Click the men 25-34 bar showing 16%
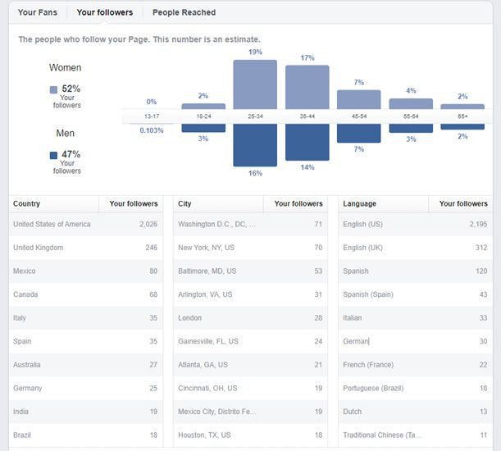Screen dimensions: 501x451 coord(255,145)
